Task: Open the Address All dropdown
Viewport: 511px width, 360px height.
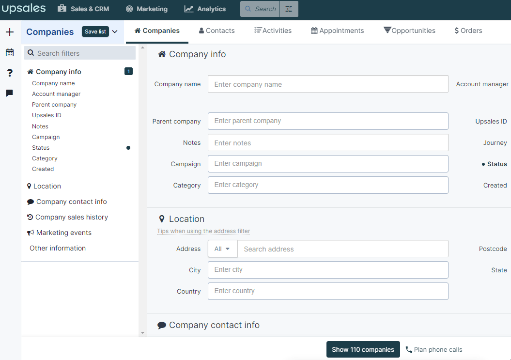Action: pos(223,249)
